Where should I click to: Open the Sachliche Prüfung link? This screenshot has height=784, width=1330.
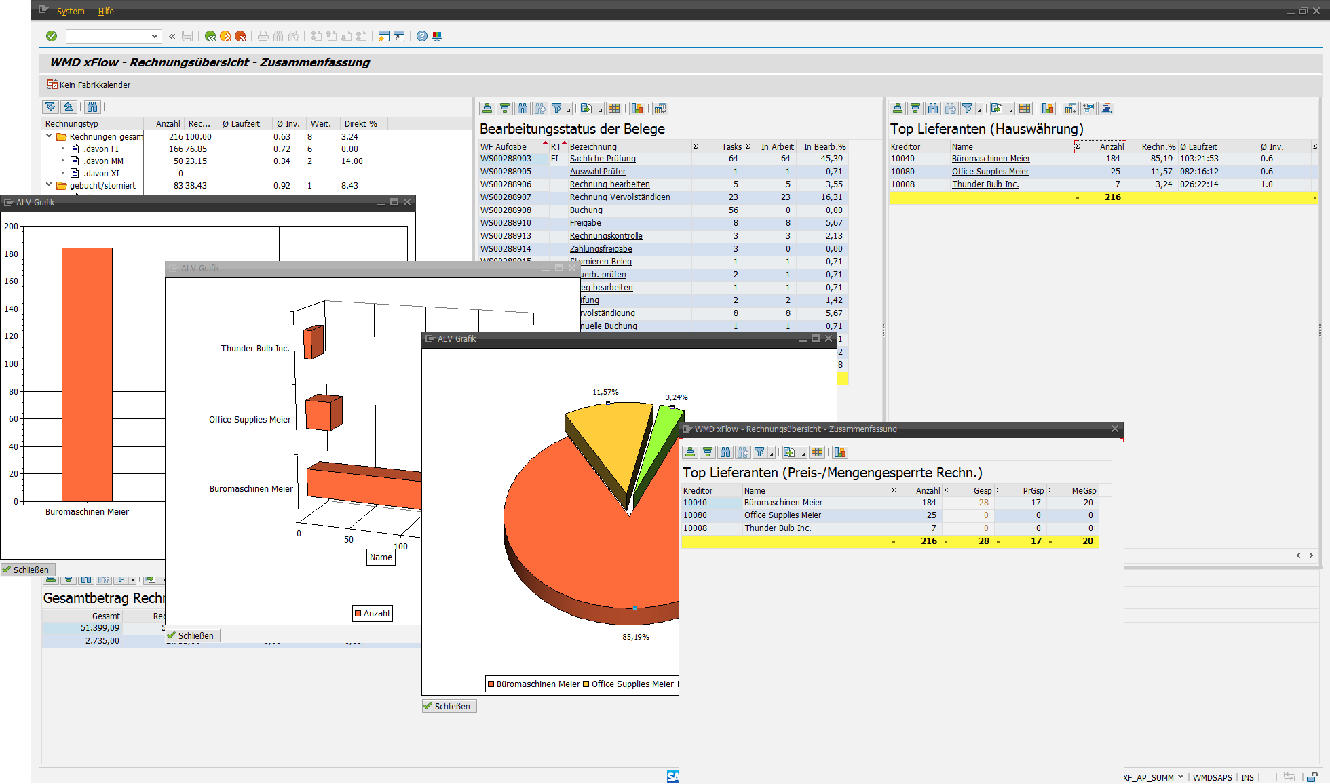603,159
